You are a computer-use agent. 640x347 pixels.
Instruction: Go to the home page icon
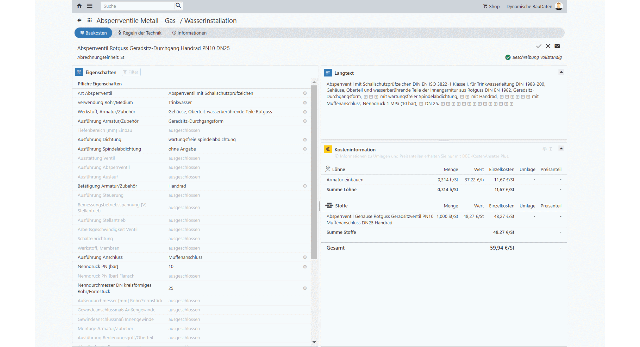(79, 6)
